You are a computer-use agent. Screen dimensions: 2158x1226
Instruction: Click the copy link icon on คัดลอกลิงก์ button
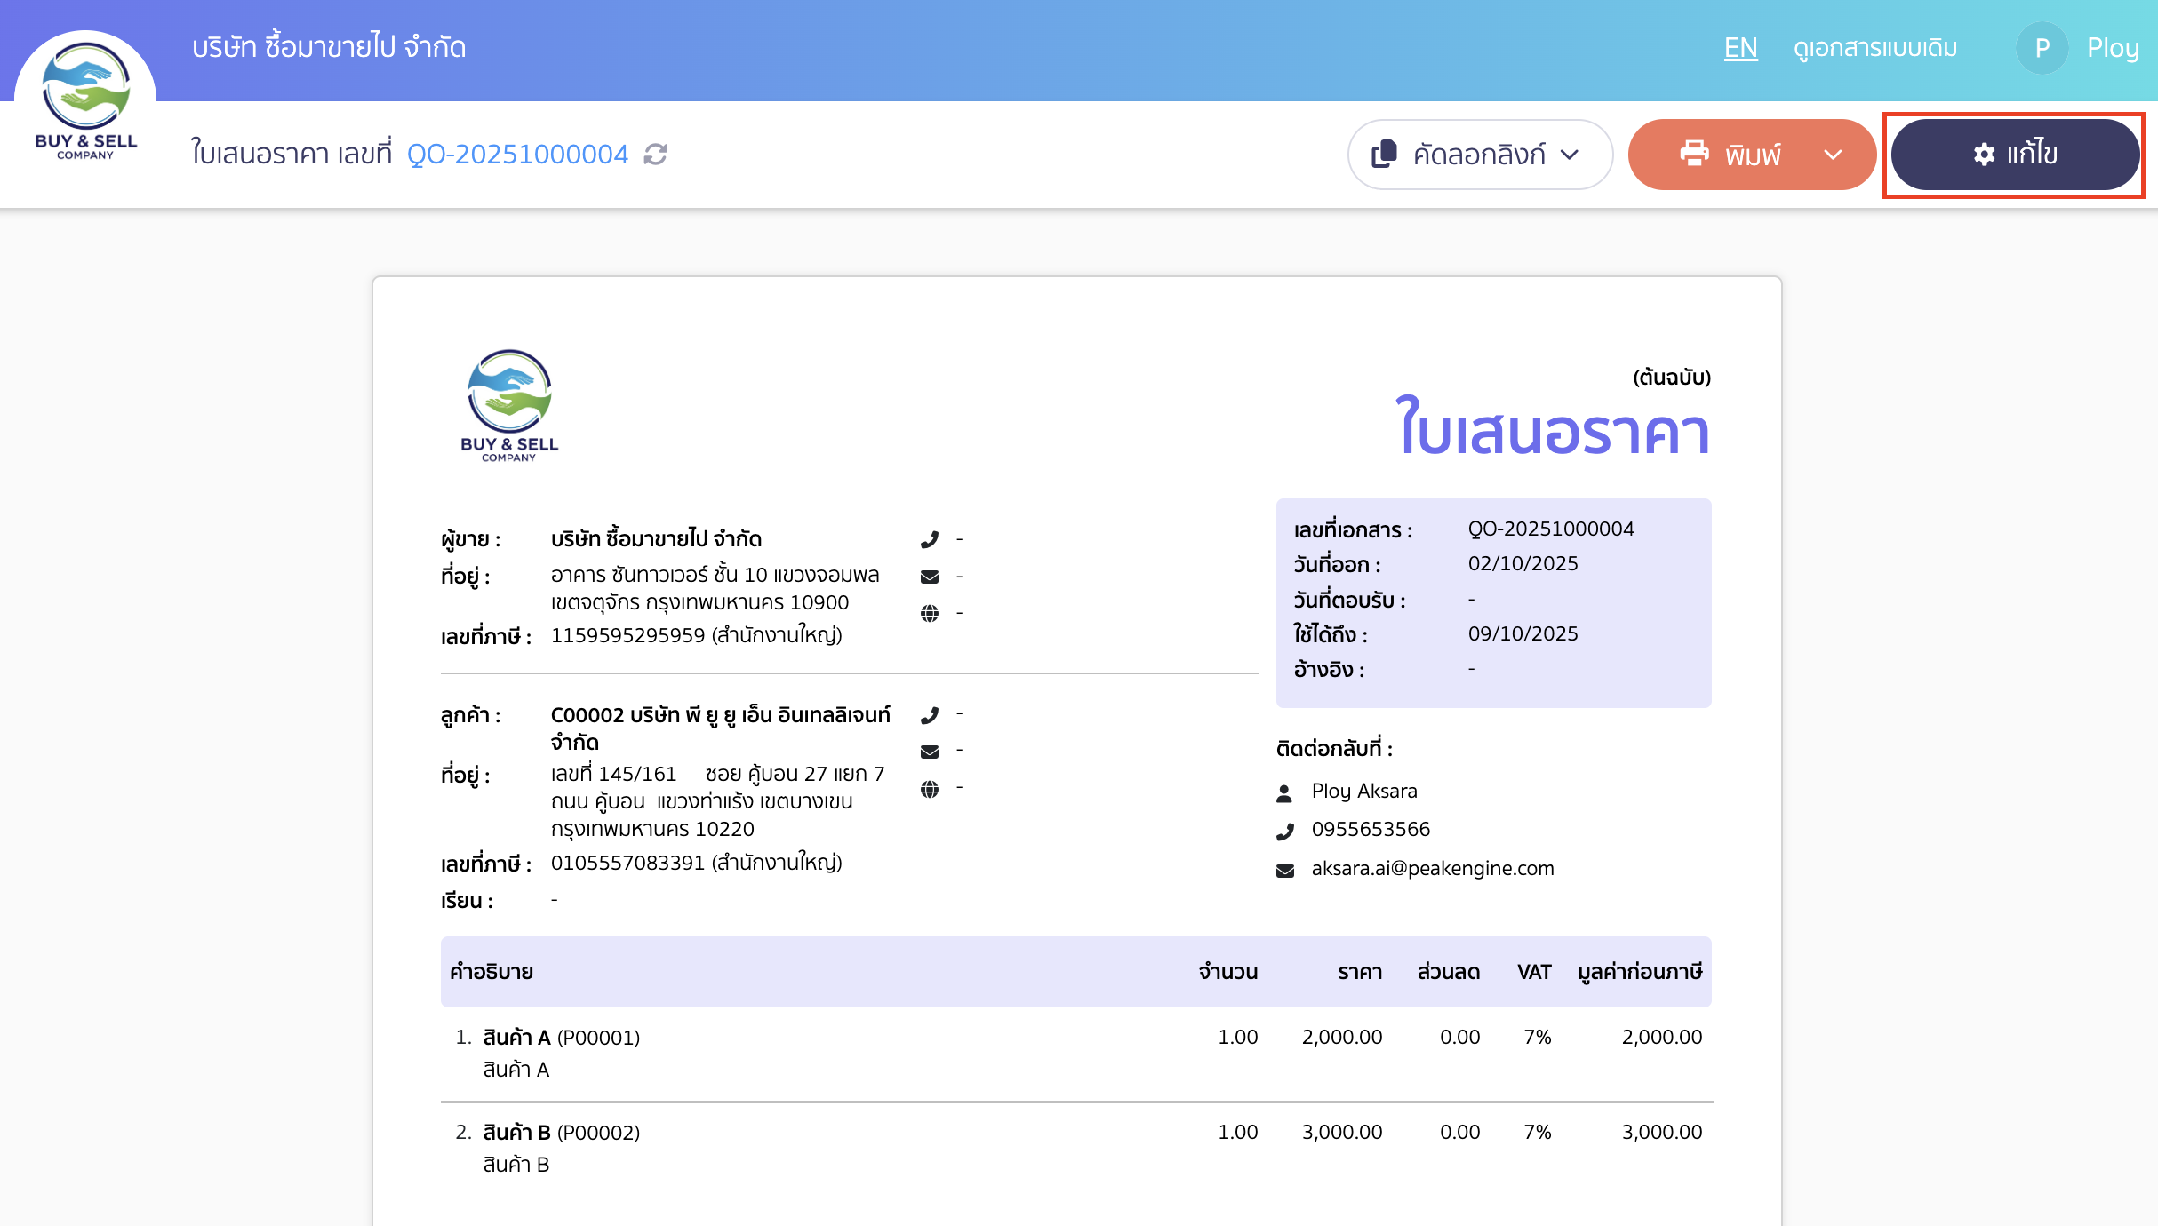coord(1384,154)
